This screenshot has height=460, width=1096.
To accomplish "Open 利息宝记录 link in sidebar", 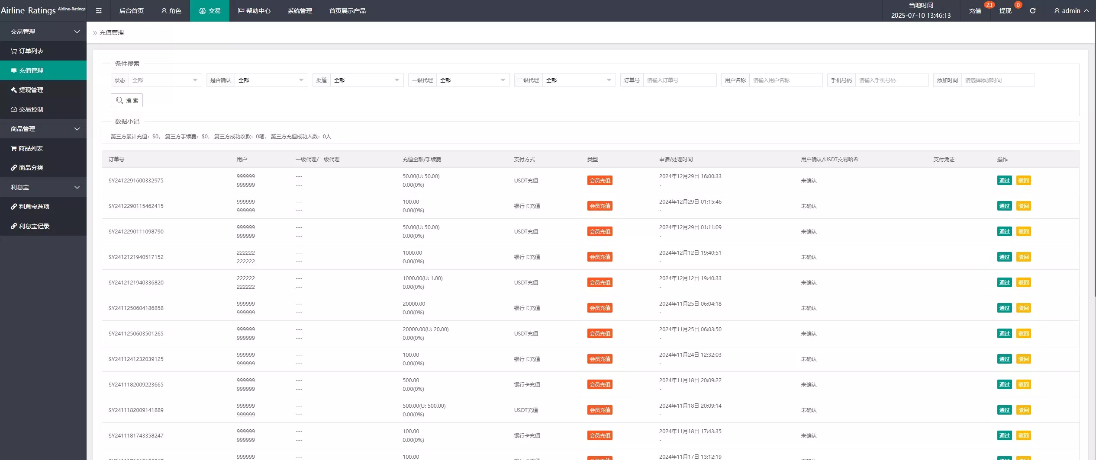I will tap(34, 226).
